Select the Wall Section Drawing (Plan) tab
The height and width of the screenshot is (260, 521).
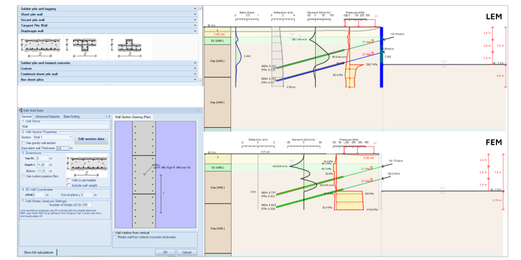(x=132, y=117)
